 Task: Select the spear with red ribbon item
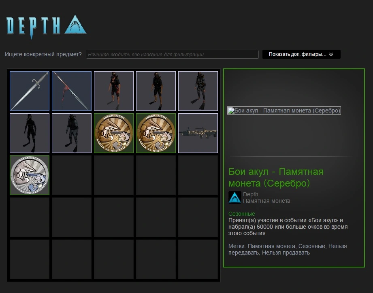[72, 91]
